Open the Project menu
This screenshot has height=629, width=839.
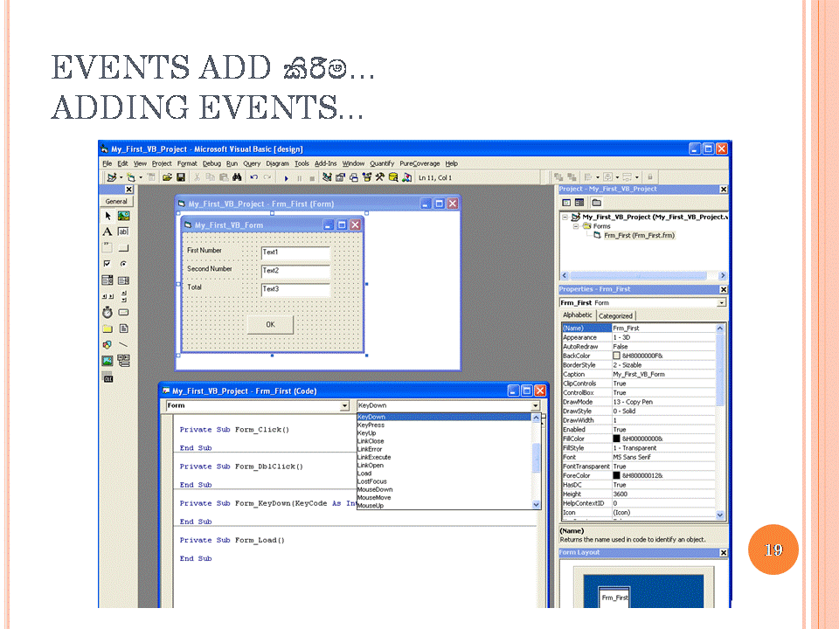point(162,163)
